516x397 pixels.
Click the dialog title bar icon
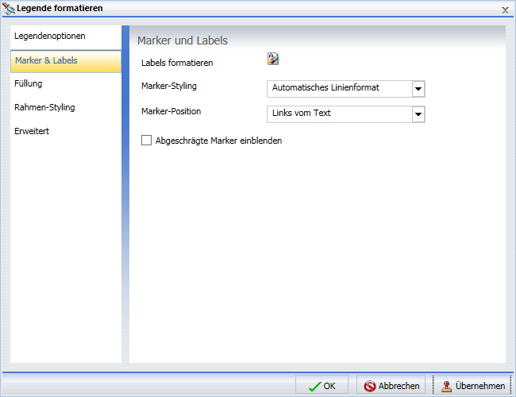(x=9, y=8)
